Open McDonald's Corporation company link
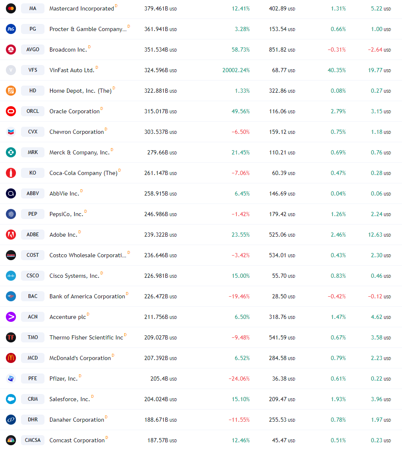 pyautogui.click(x=80, y=358)
